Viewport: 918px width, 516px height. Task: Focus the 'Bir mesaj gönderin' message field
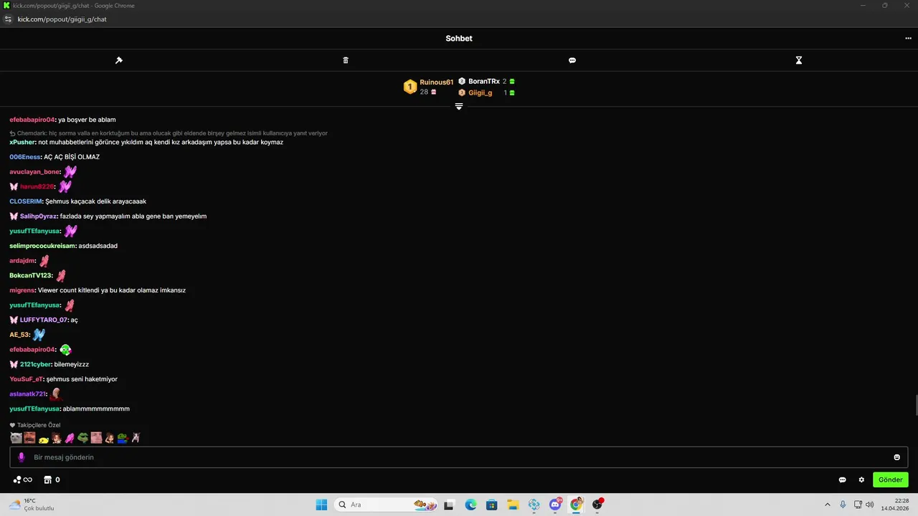click(459, 457)
